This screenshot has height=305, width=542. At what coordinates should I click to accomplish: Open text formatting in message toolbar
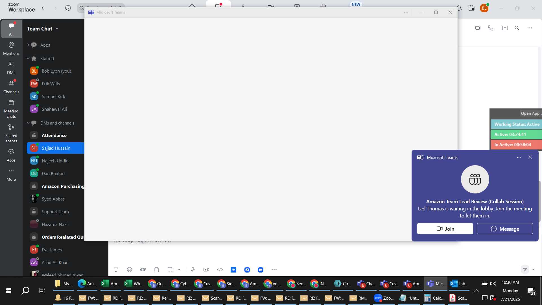(x=116, y=270)
